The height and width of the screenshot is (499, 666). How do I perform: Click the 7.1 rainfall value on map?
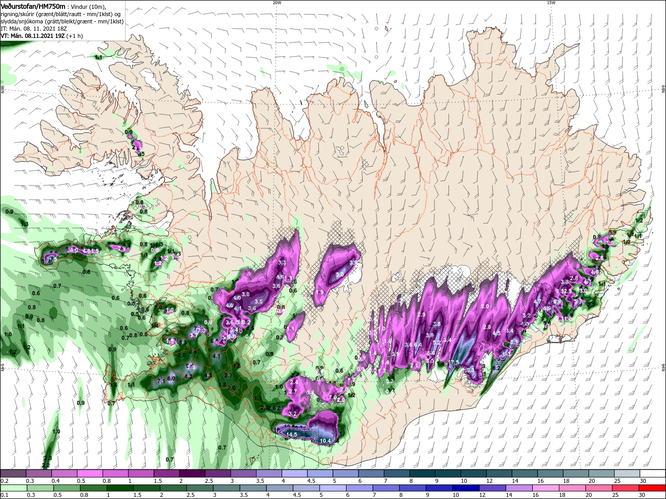click(161, 381)
